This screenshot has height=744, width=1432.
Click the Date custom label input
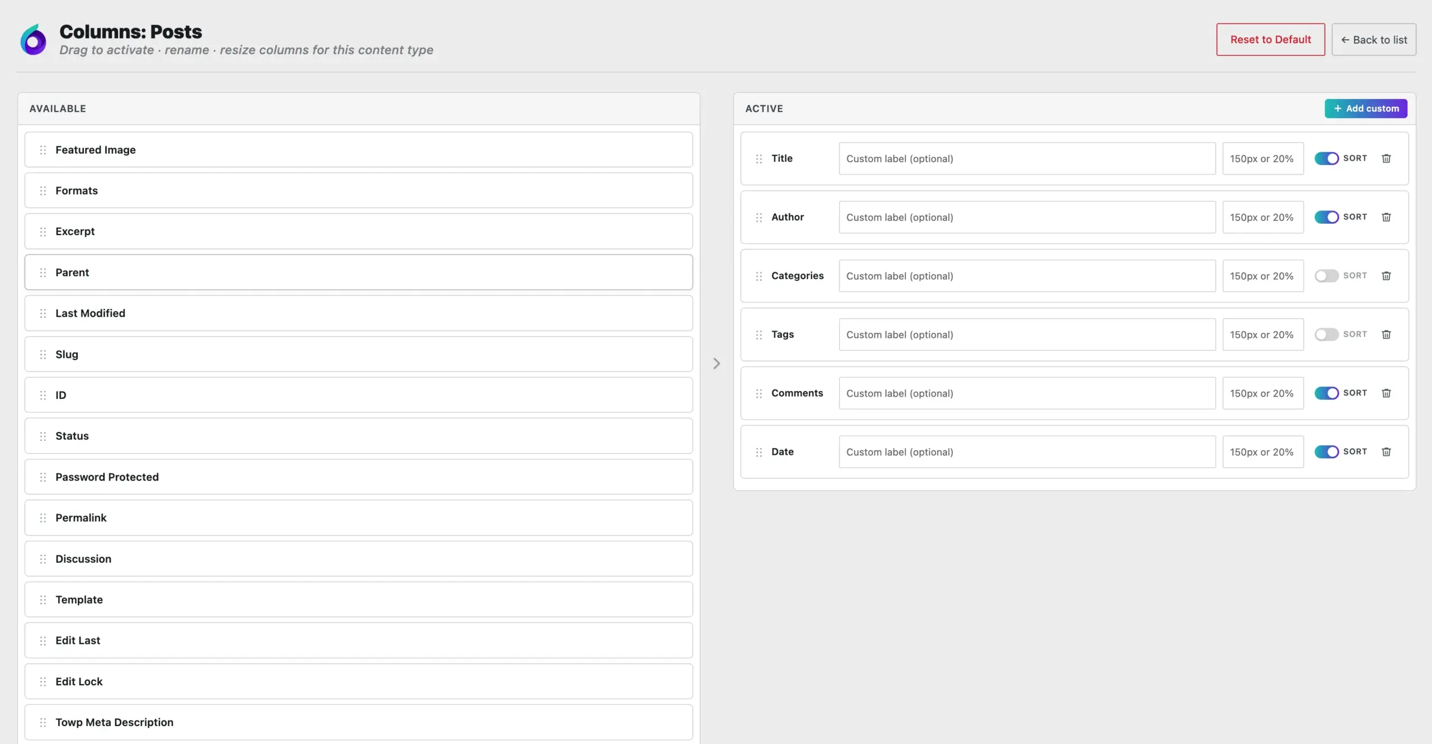(x=1027, y=452)
